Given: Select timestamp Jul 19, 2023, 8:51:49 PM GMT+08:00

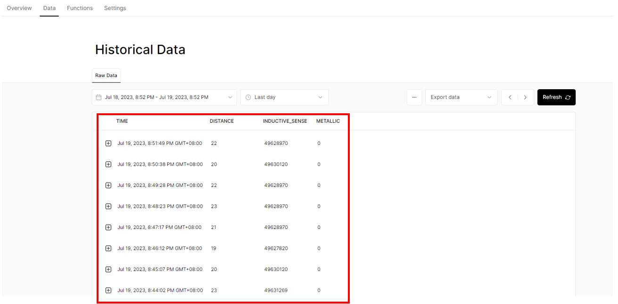Looking at the screenshot, I should pyautogui.click(x=160, y=143).
